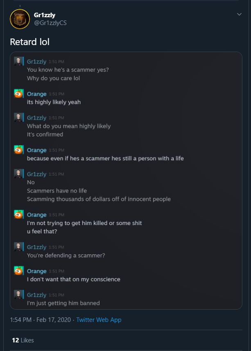This screenshot has height=351, width=251.
Task: Expand the tweet options chevron menu
Action: click(x=239, y=14)
